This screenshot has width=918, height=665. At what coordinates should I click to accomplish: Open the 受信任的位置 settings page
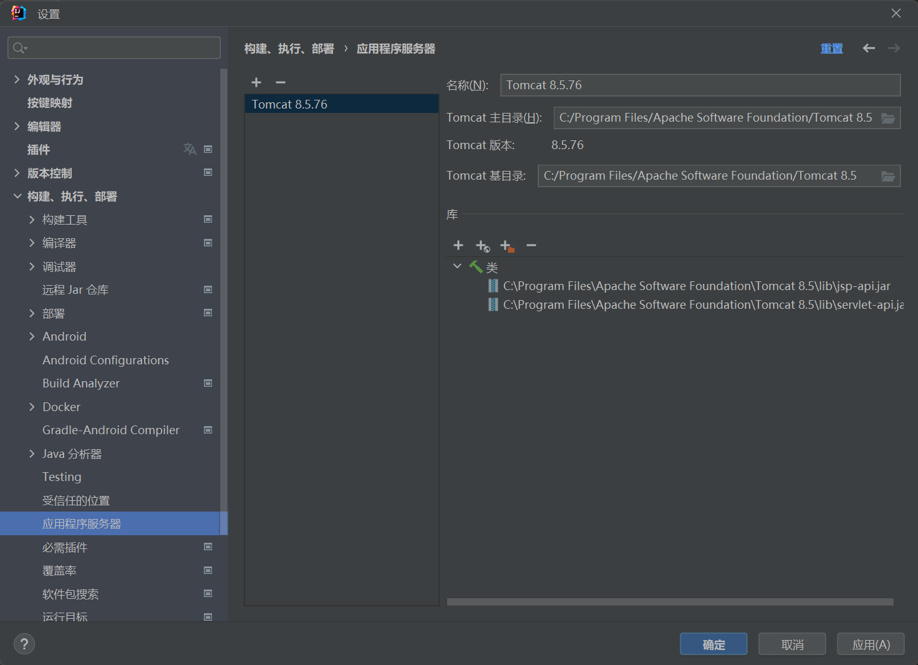point(76,500)
